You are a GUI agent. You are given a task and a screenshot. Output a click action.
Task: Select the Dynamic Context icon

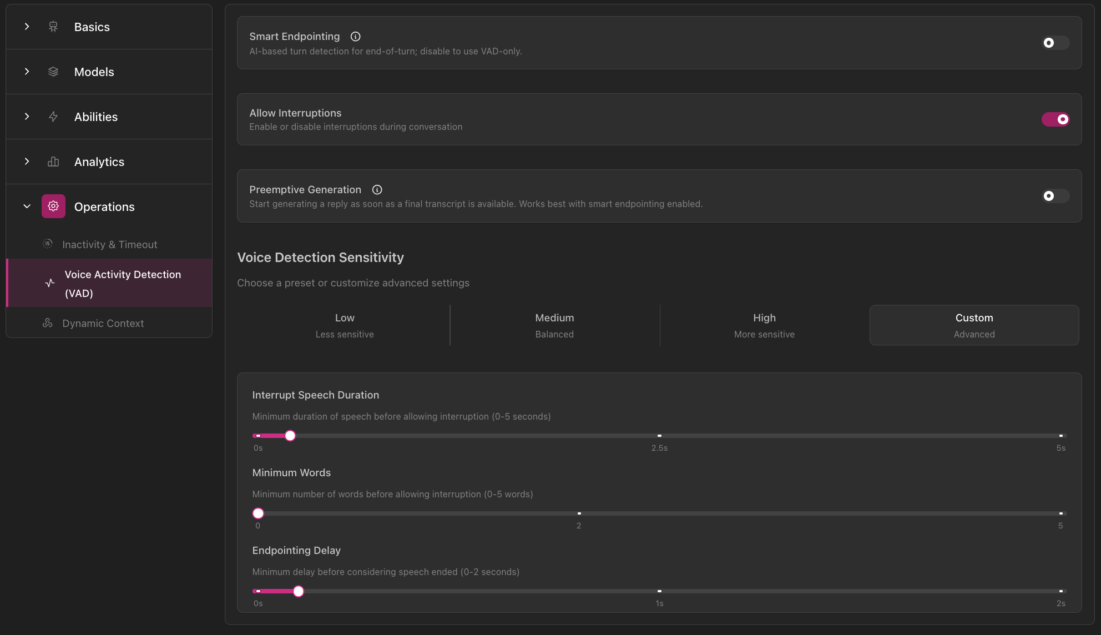point(48,323)
